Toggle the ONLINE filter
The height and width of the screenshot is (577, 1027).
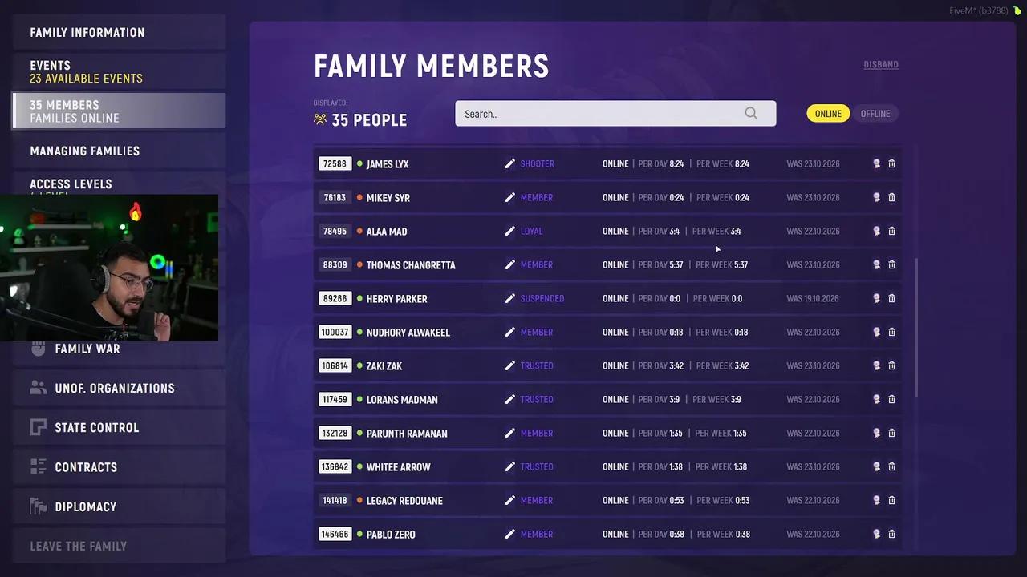(x=828, y=114)
